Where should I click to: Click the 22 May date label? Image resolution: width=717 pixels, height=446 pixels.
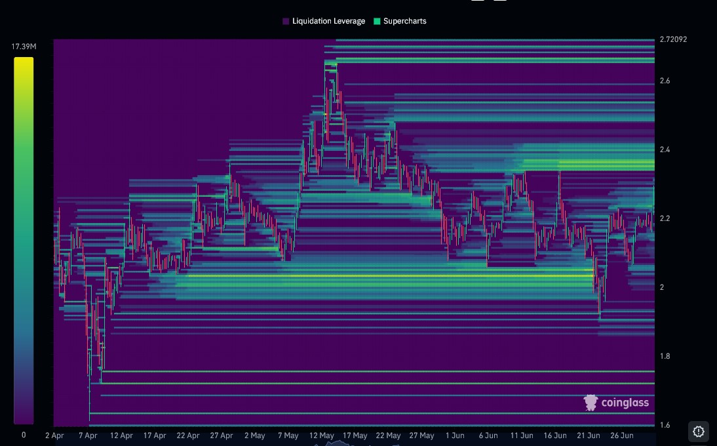coord(388,436)
